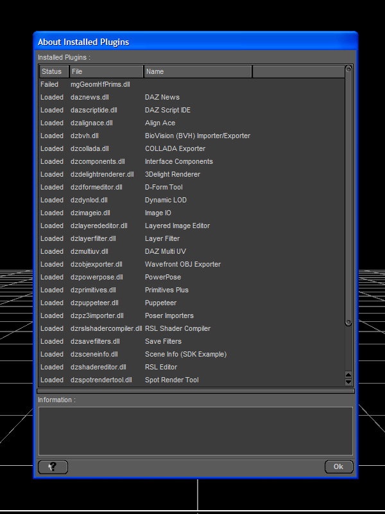Click inside the Information text box
The width and height of the screenshot is (385, 514).
coord(196,430)
